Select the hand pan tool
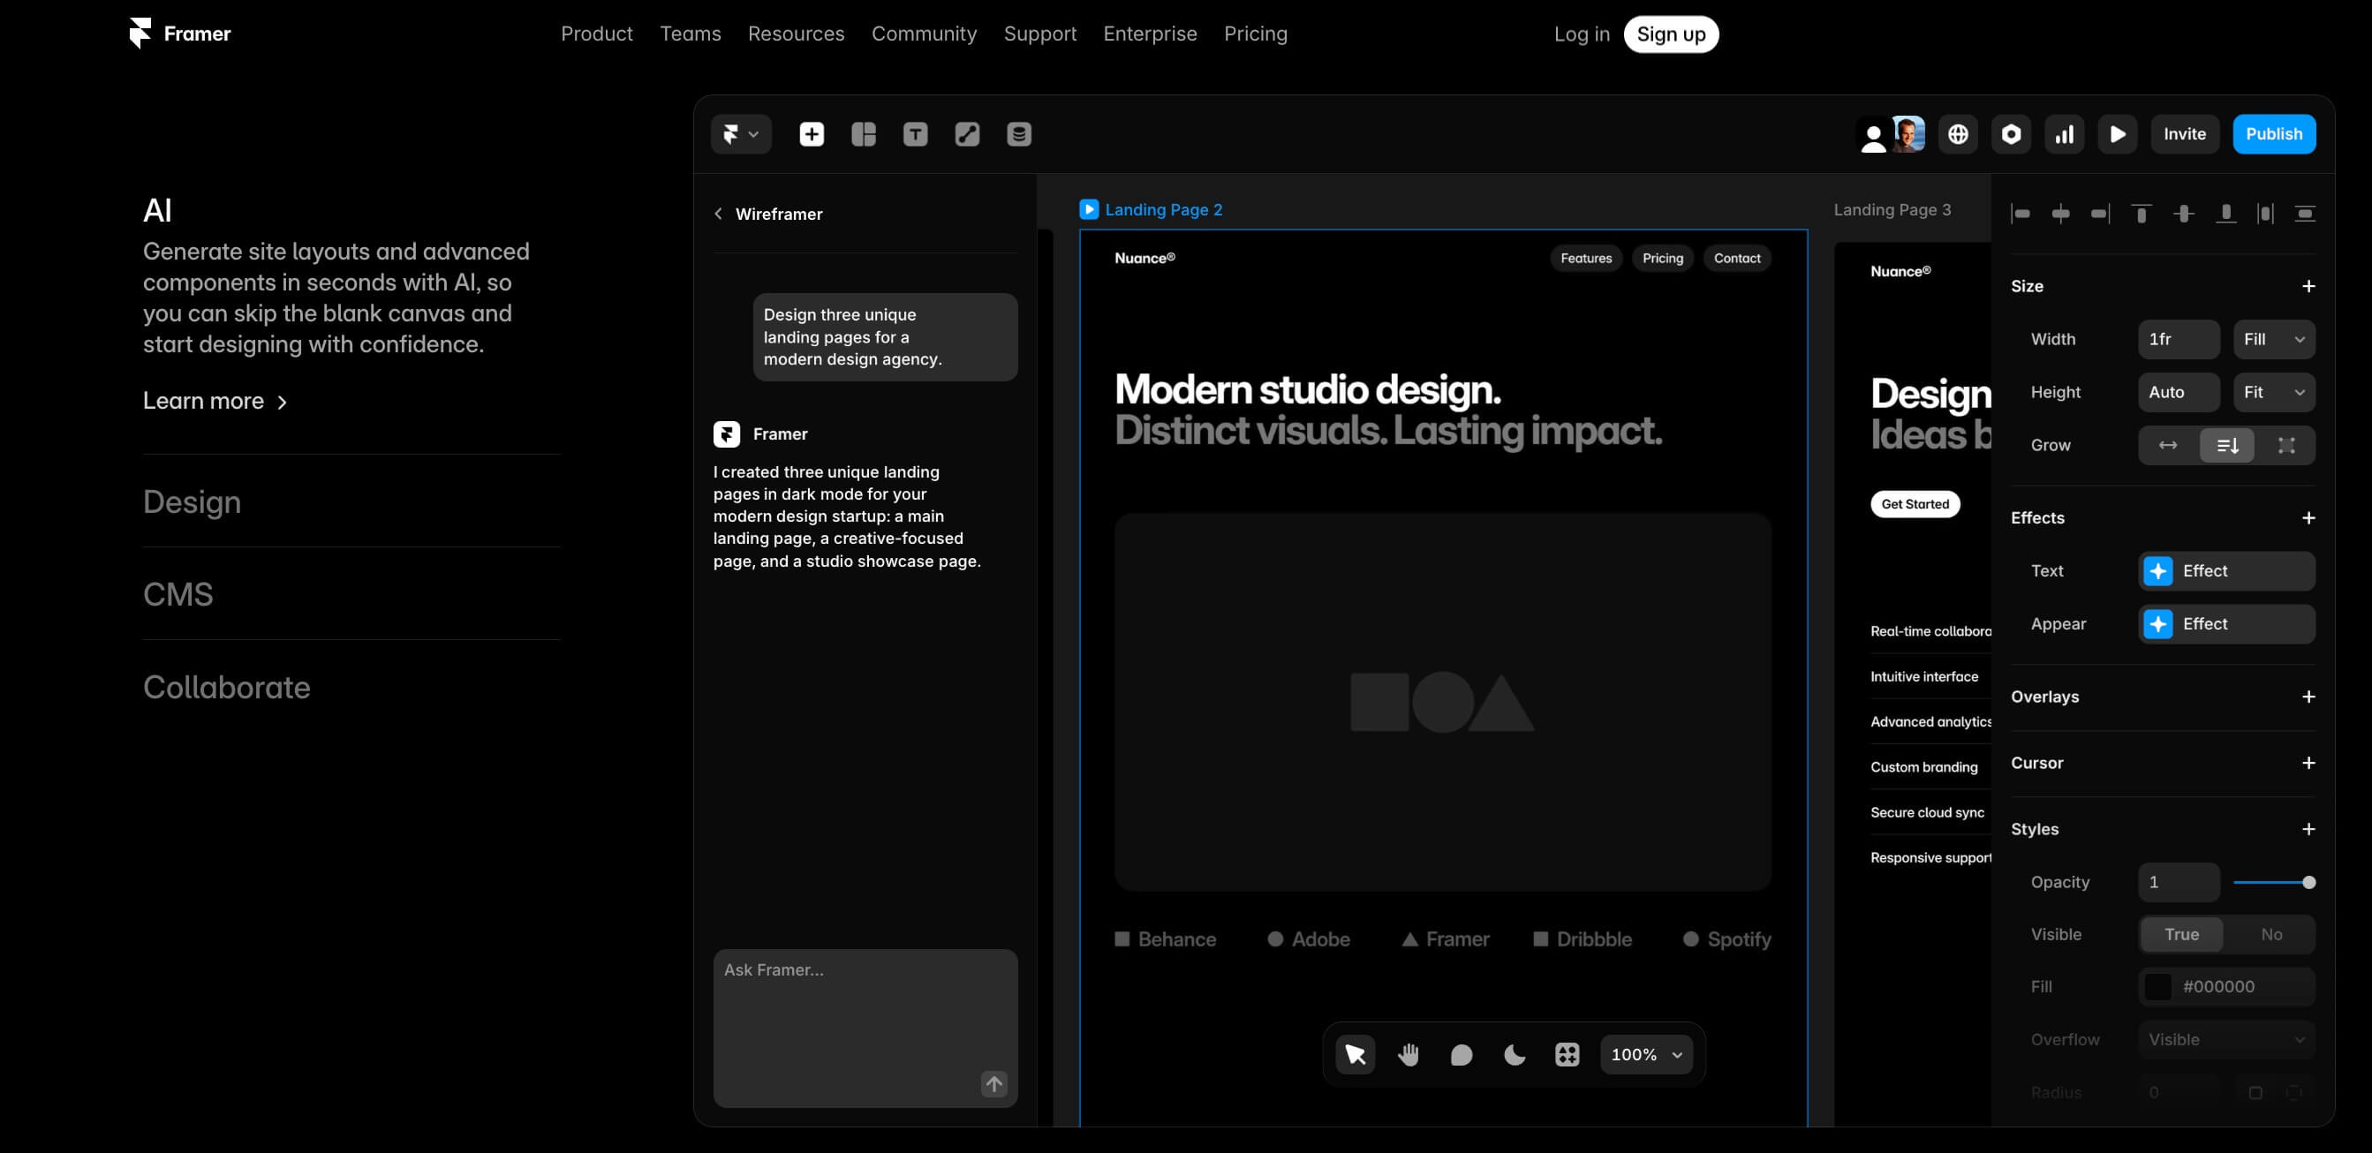 [1408, 1054]
